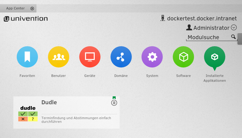Expand the side panel handle at right edge
Image resolution: width=242 pixels, height=138 pixels.
click(x=240, y=39)
